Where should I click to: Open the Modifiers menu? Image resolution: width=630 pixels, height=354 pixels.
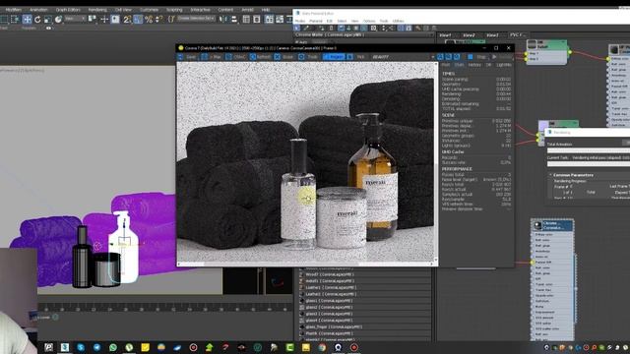(13, 10)
